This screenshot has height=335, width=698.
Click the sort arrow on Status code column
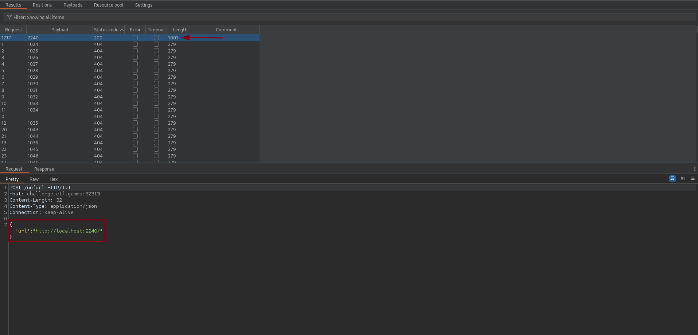122,30
